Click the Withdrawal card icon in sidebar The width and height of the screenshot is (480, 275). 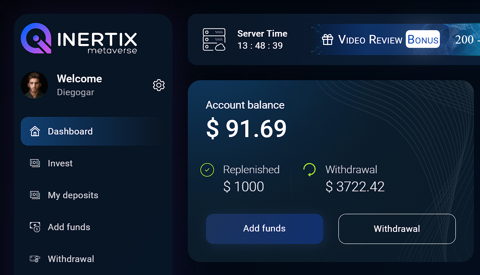point(35,259)
